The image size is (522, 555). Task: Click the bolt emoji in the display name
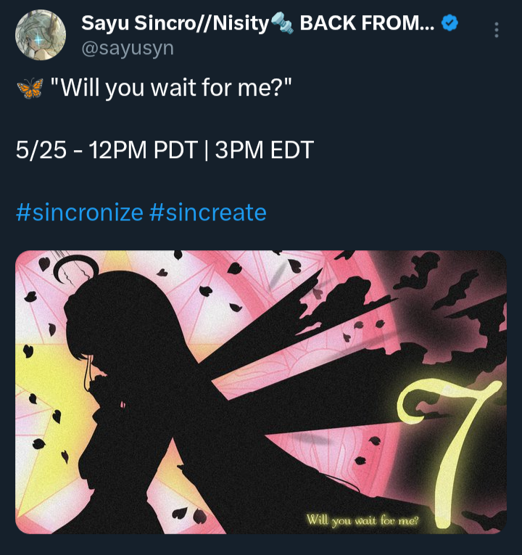click(x=281, y=24)
